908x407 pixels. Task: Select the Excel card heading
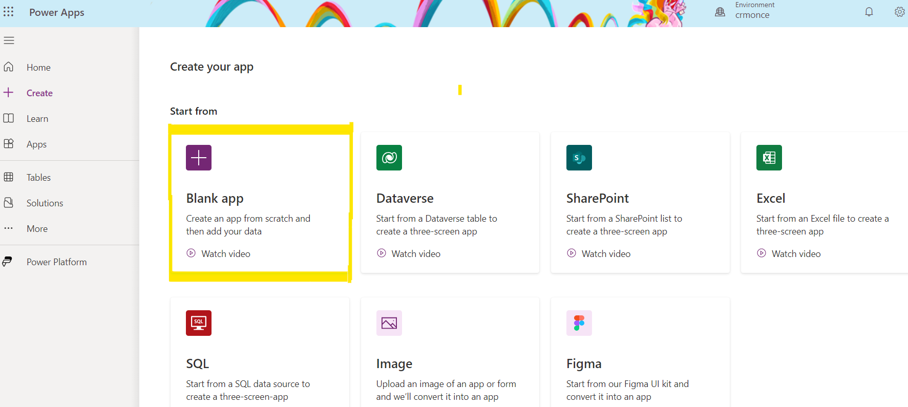[x=770, y=198]
